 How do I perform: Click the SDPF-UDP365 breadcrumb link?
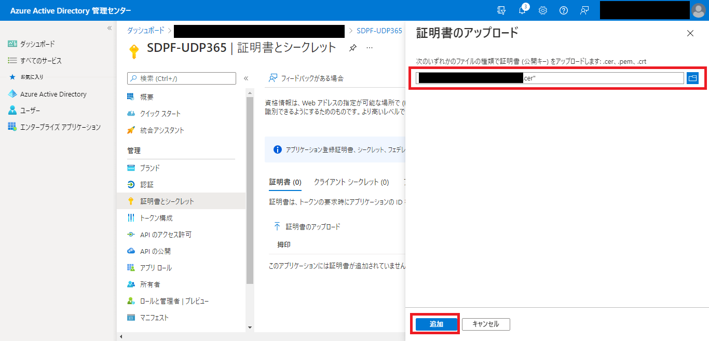(x=379, y=31)
